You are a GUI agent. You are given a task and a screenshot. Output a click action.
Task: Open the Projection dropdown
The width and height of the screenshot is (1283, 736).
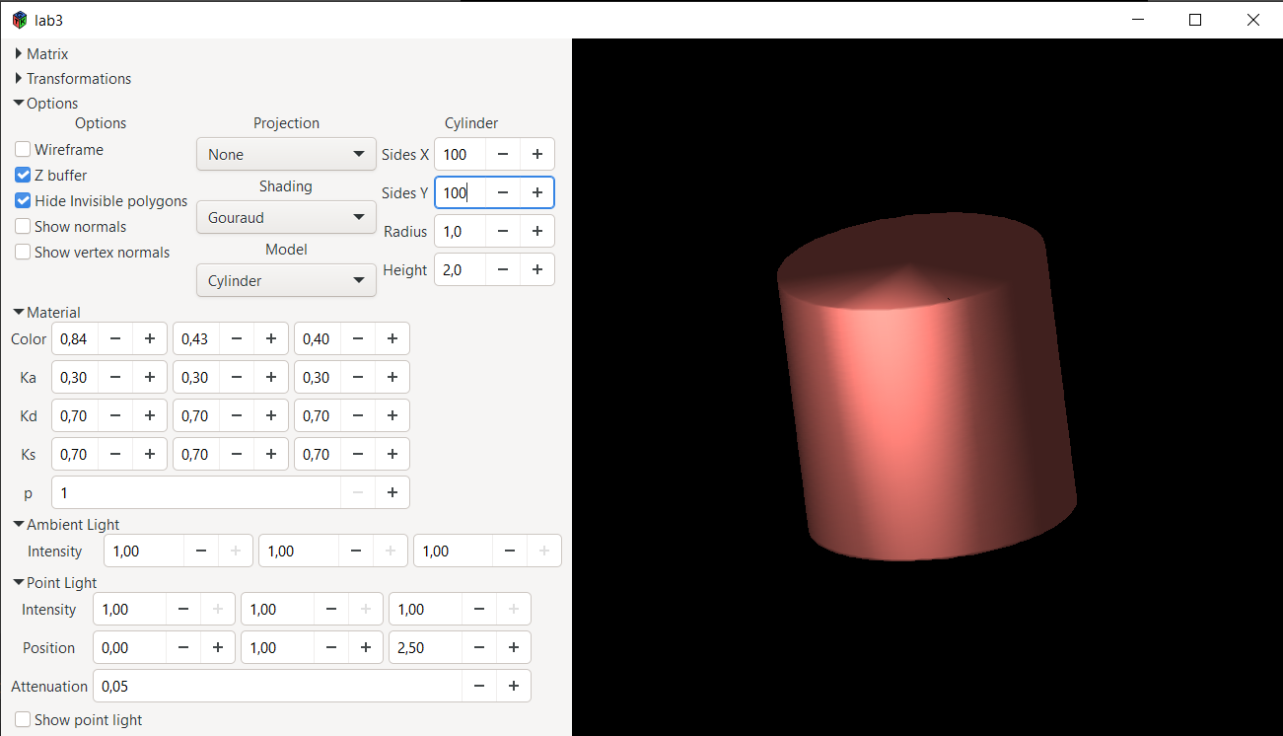pos(286,154)
